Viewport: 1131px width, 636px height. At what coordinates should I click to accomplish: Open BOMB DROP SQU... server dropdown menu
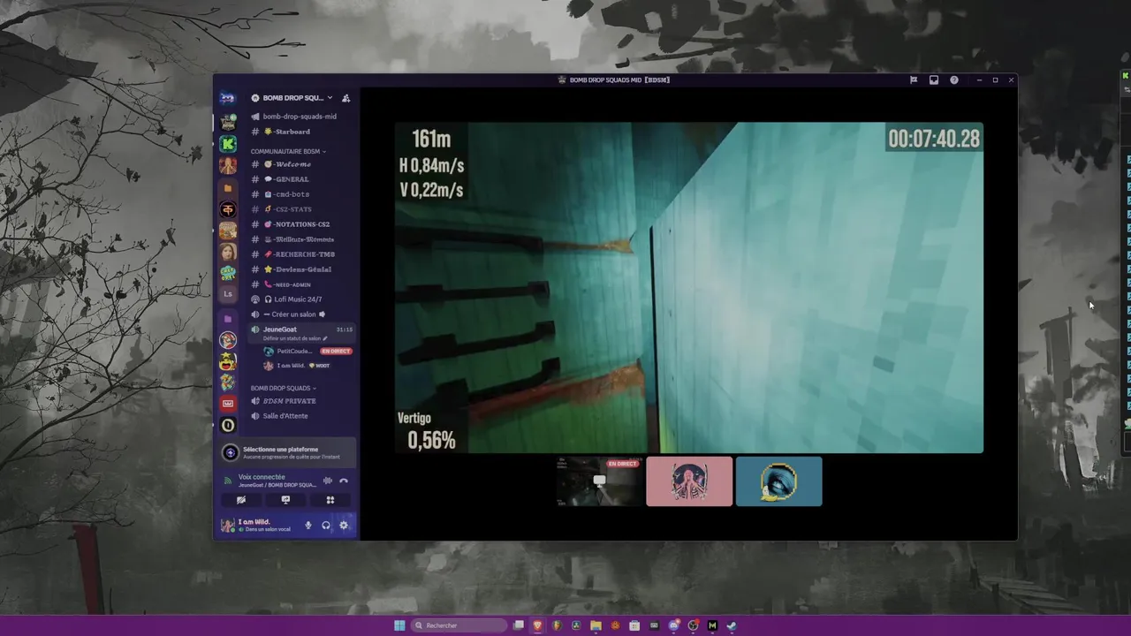(292, 98)
